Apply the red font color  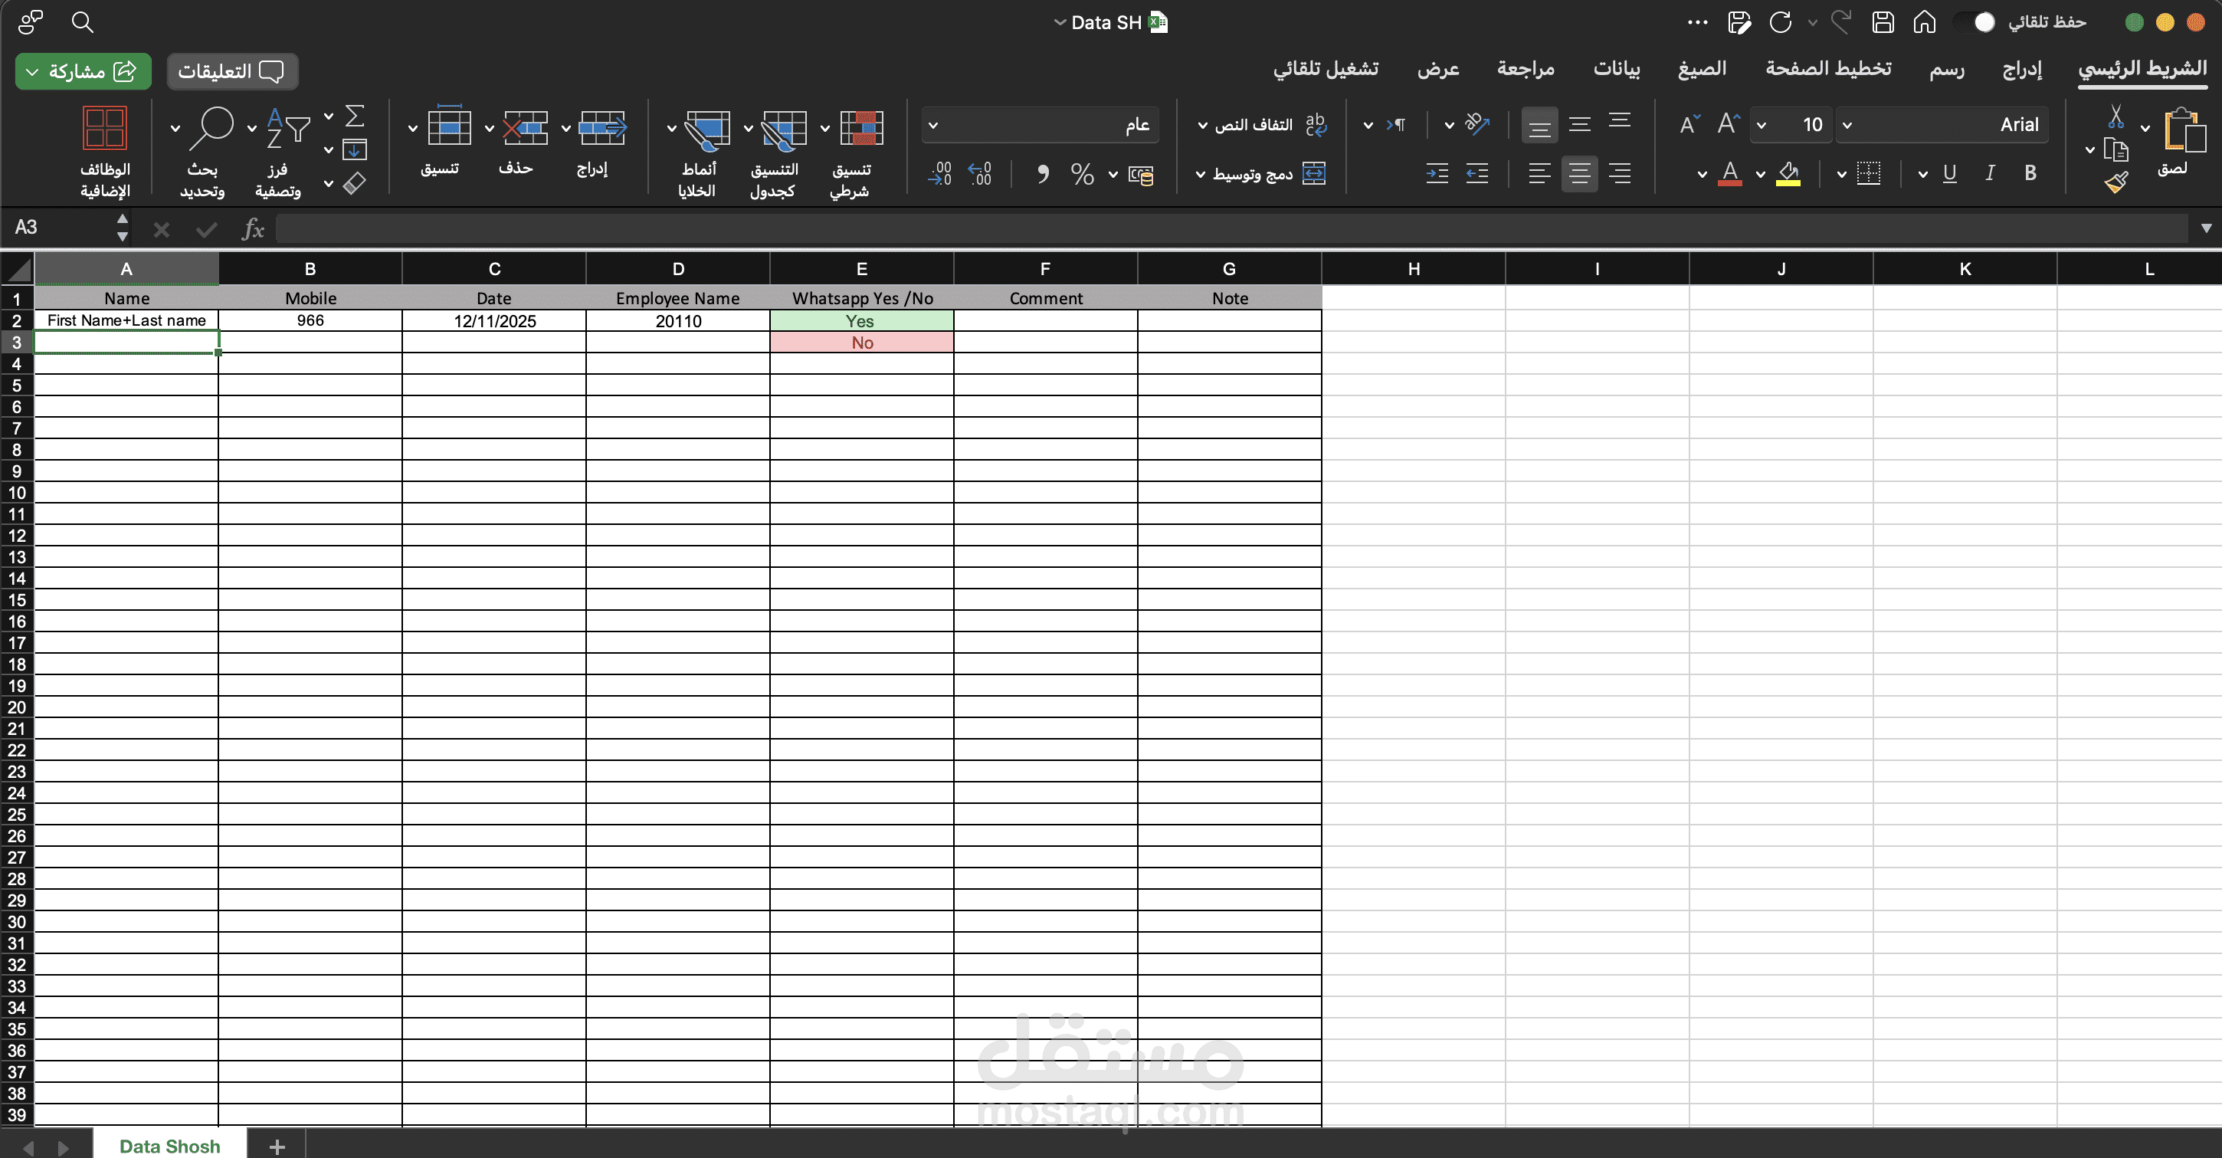pos(1729,173)
